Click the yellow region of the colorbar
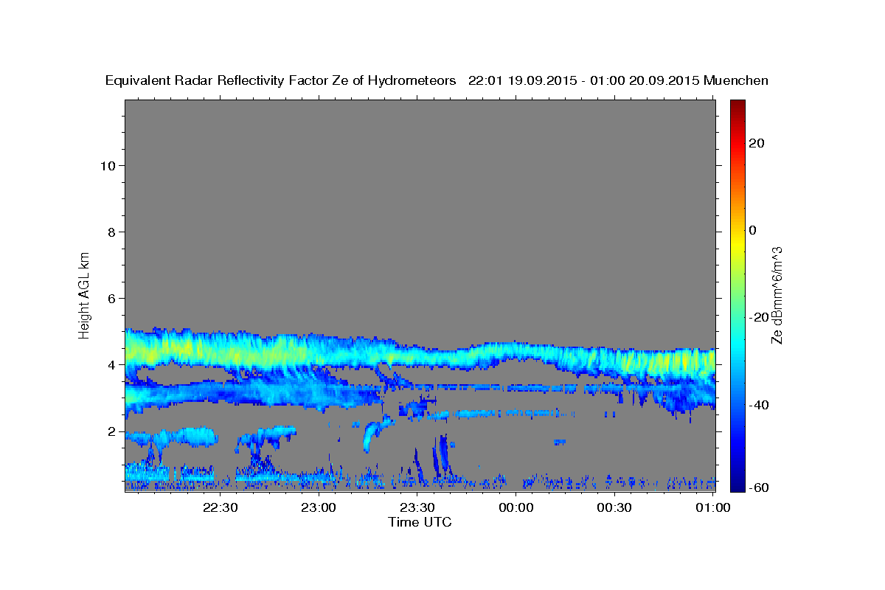Image resolution: width=885 pixels, height=590 pixels. (737, 243)
